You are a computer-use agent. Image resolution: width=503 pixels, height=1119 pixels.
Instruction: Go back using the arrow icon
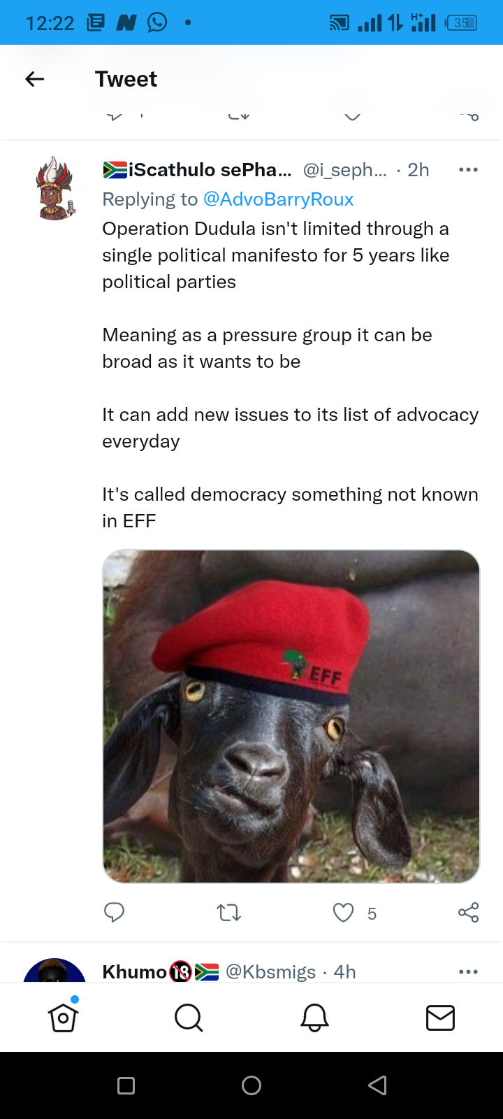click(x=35, y=79)
